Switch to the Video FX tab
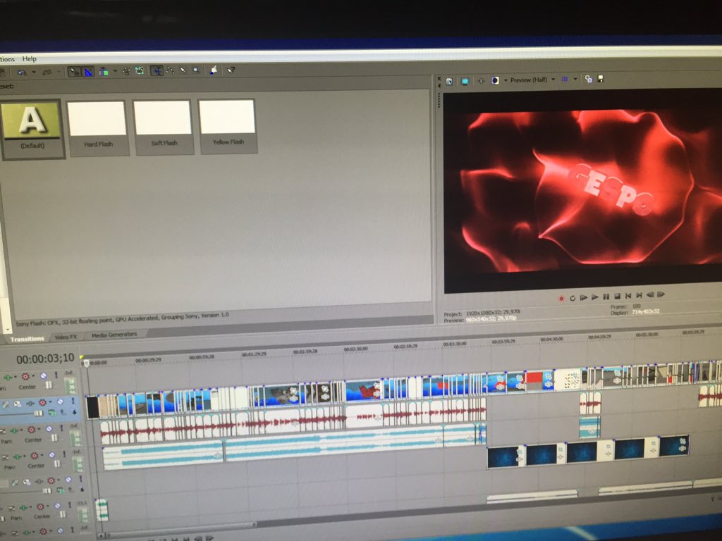The image size is (722, 541). (x=66, y=337)
